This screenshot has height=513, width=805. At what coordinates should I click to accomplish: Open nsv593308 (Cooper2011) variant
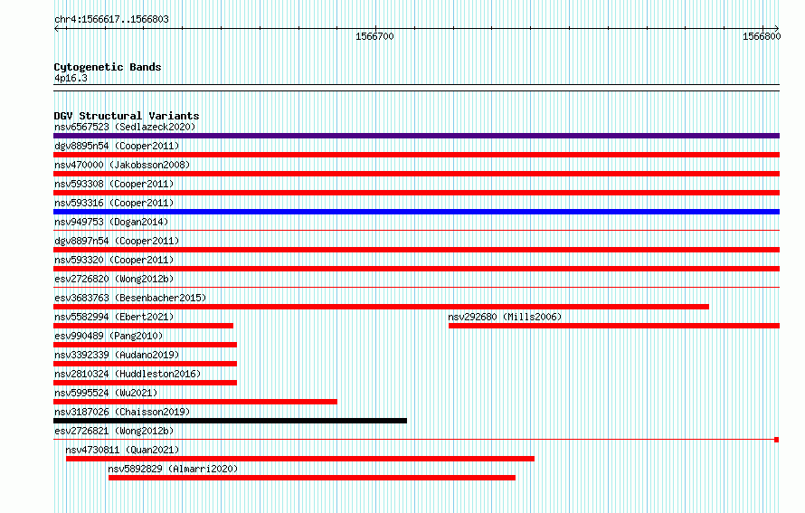pos(114,184)
